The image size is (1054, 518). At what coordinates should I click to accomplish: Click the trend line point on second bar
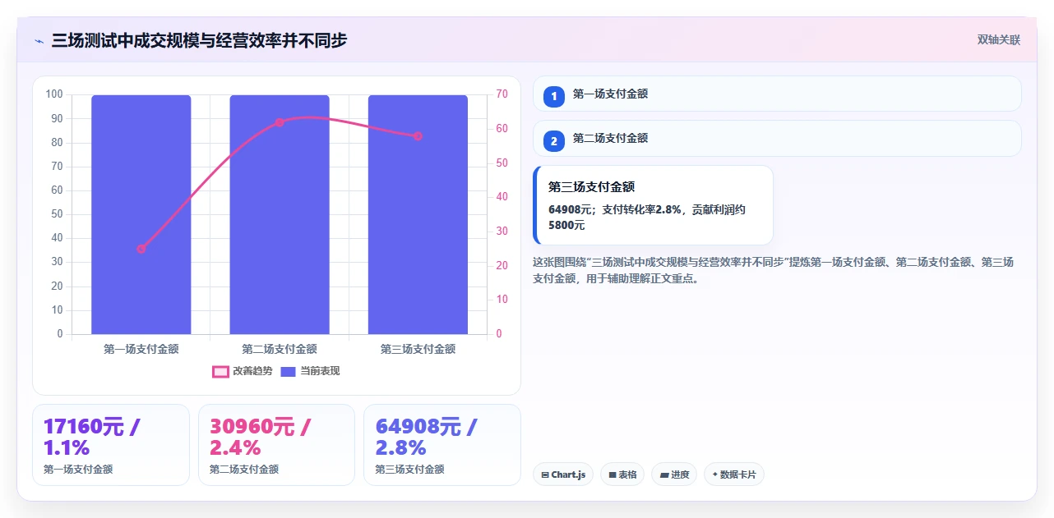click(280, 122)
